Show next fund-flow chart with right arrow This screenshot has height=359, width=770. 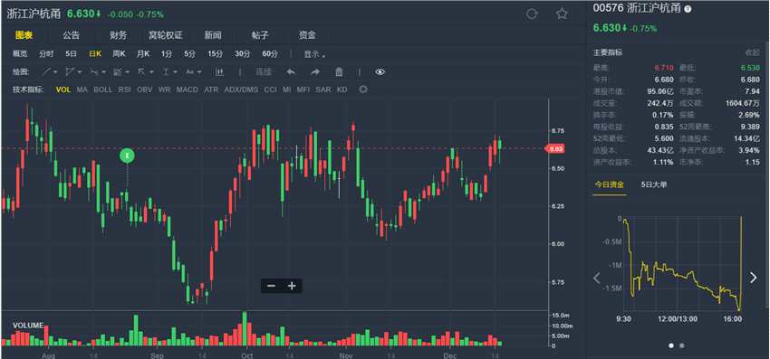(754, 278)
